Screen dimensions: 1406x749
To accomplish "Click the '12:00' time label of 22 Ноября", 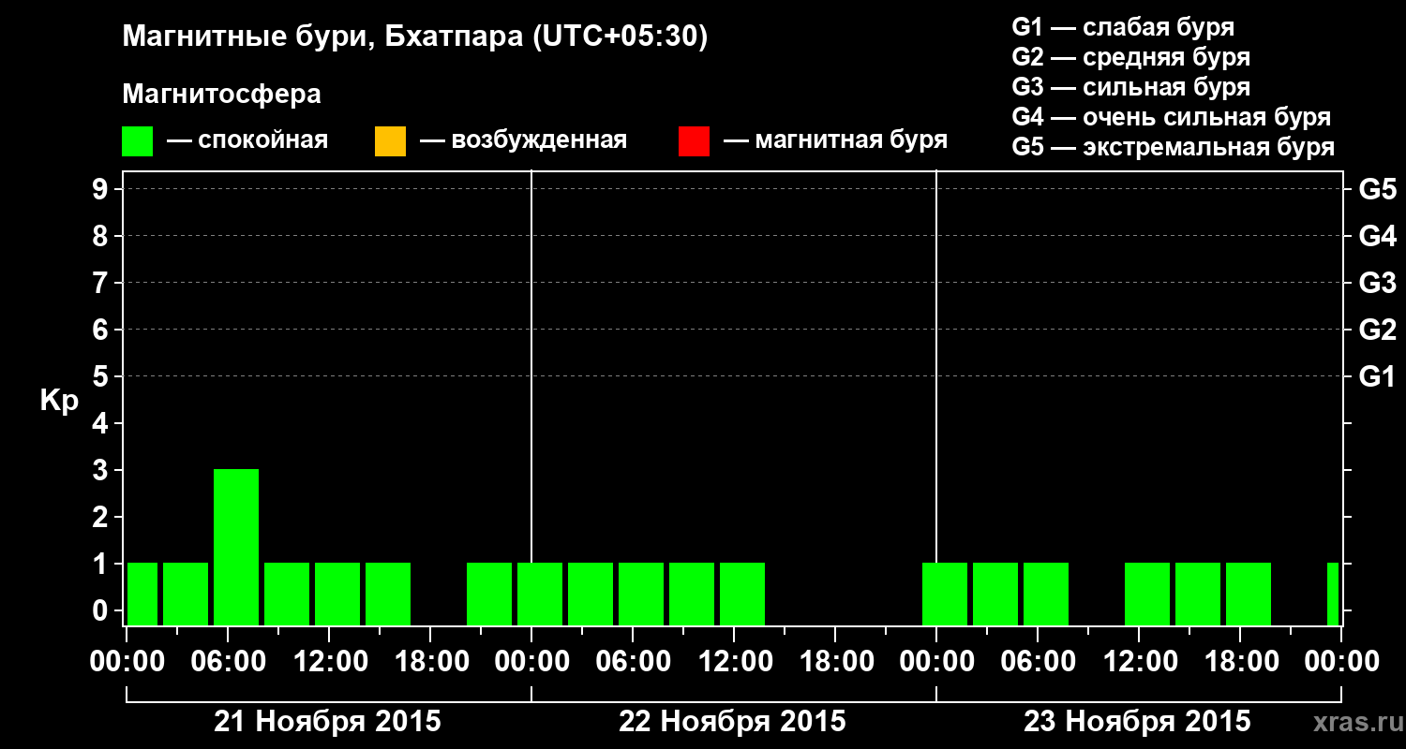I will click(734, 662).
